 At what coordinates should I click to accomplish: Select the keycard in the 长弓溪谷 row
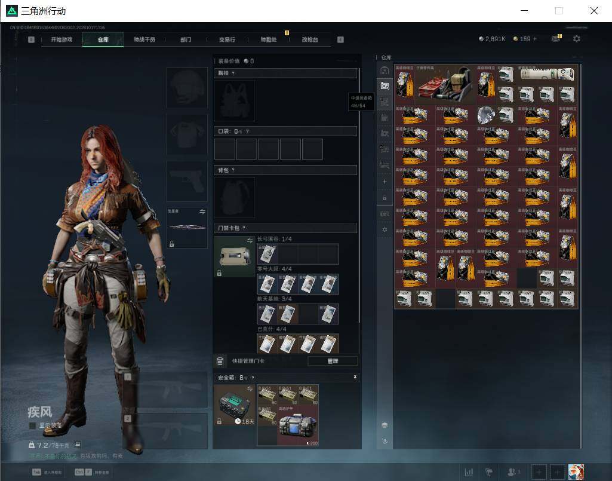pos(267,254)
